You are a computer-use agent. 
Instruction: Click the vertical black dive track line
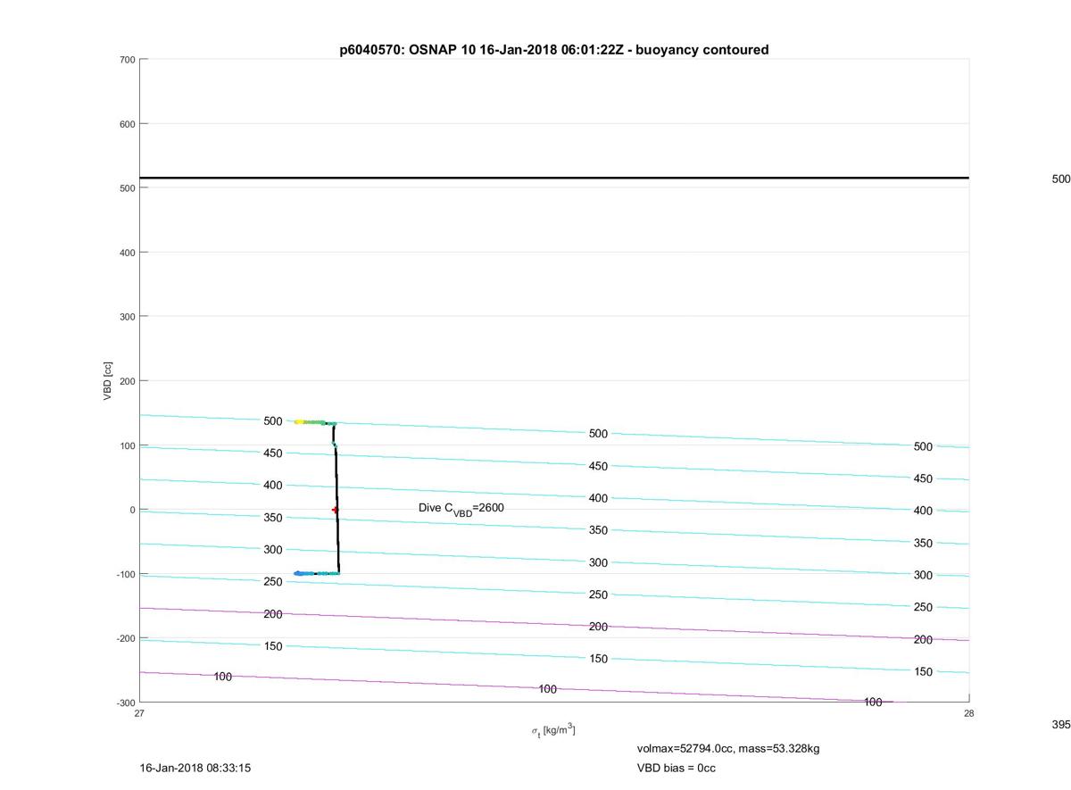pyautogui.click(x=336, y=498)
